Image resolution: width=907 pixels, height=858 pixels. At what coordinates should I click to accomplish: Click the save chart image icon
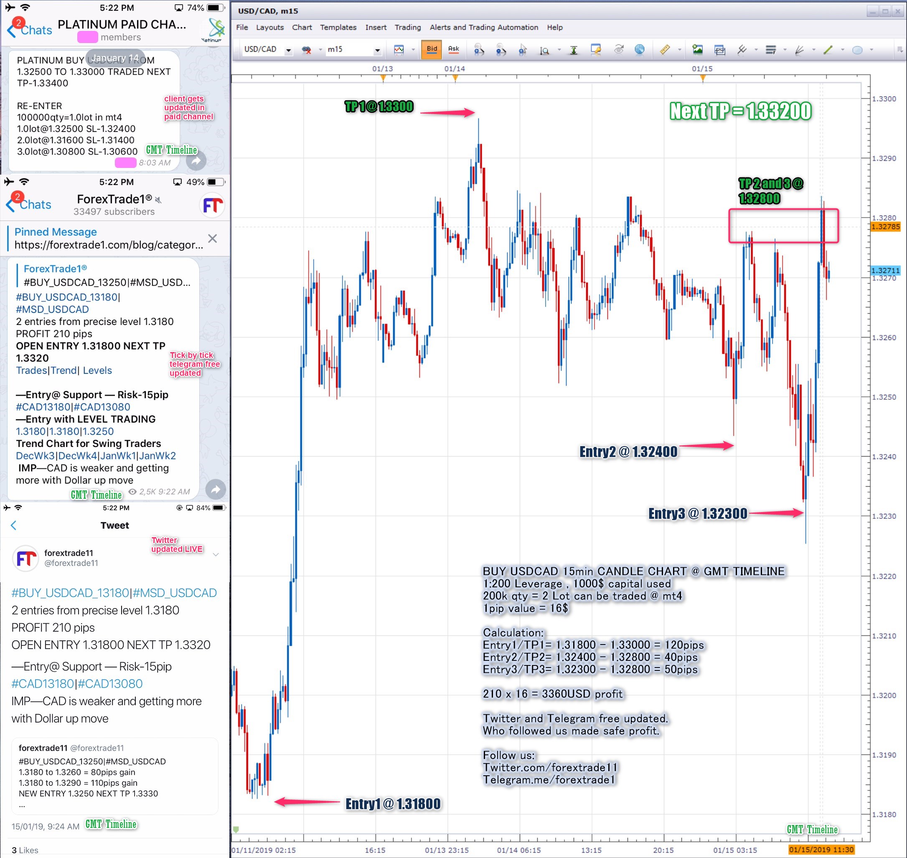click(x=698, y=49)
